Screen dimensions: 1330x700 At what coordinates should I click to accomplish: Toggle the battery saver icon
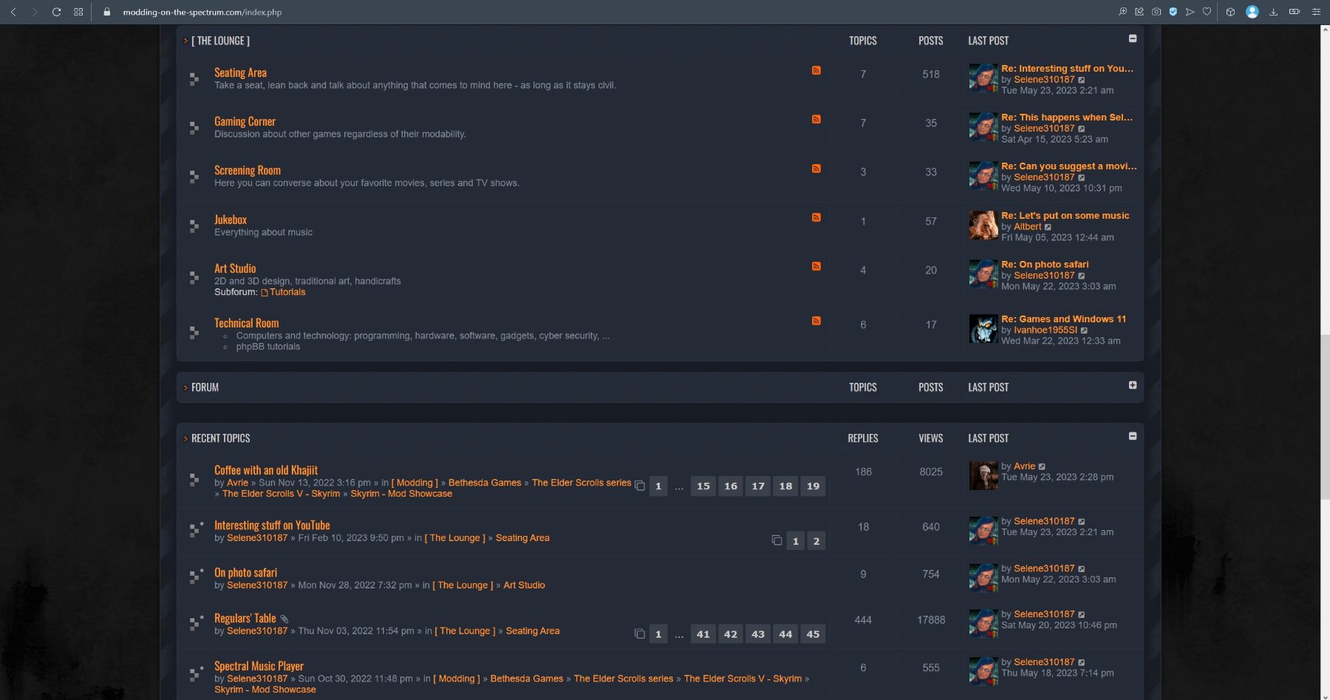pyautogui.click(x=1294, y=12)
